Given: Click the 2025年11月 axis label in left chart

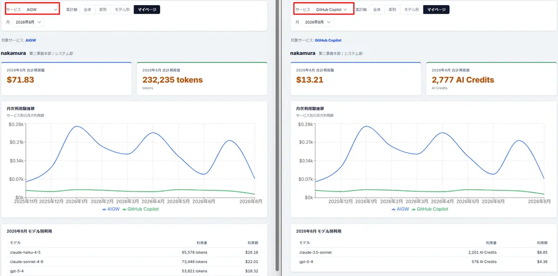Looking at the screenshot, I should [25, 201].
